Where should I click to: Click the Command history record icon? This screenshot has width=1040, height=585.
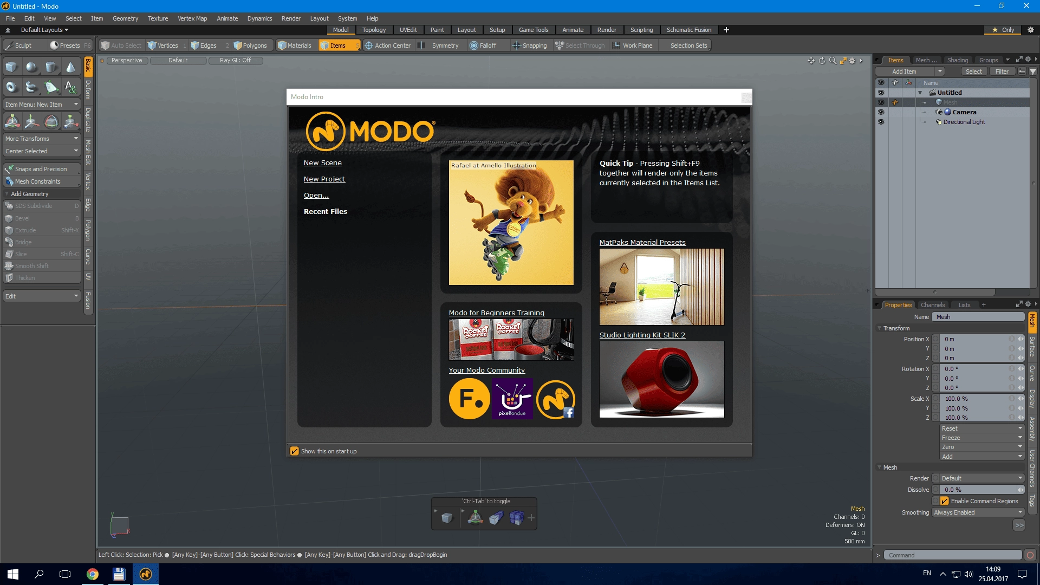point(1030,555)
